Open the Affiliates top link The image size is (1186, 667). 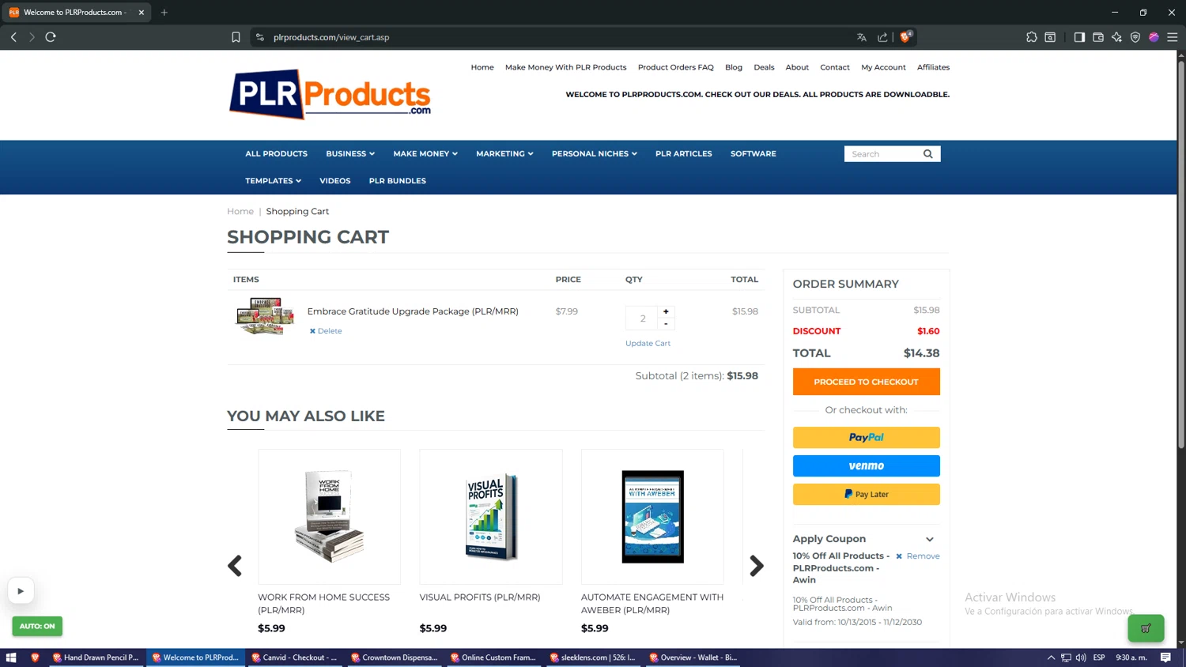pyautogui.click(x=933, y=67)
